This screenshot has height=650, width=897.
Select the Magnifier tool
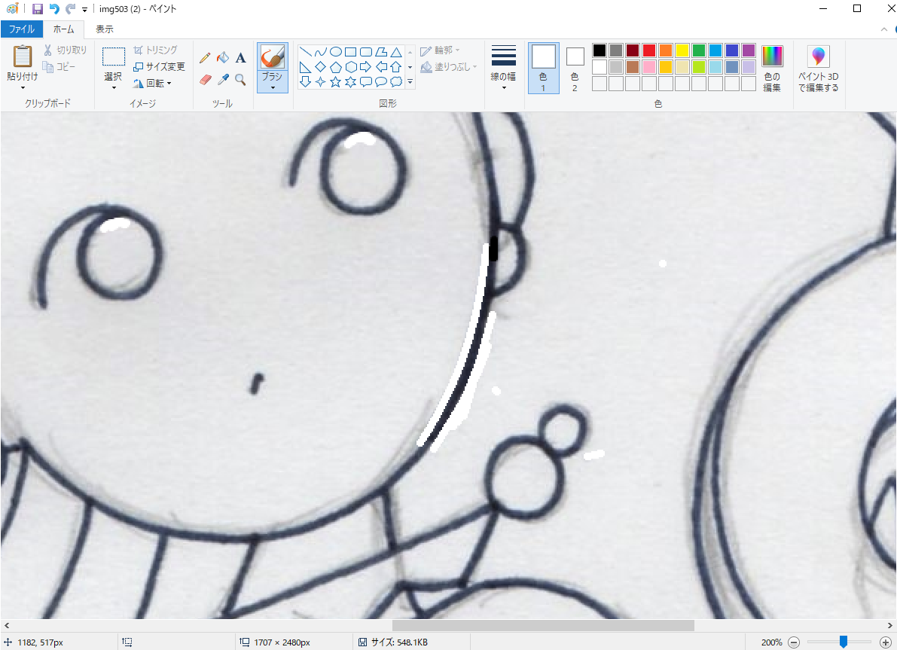[x=241, y=80]
